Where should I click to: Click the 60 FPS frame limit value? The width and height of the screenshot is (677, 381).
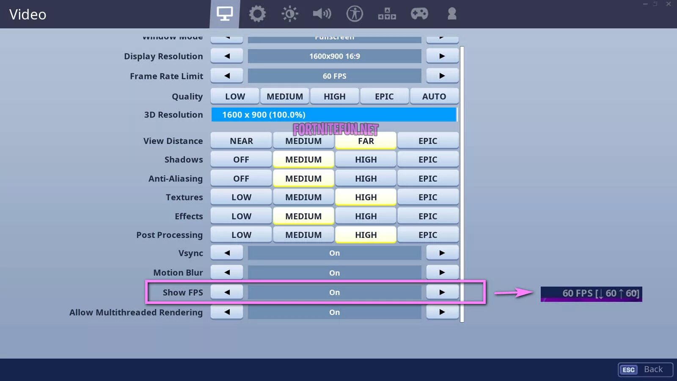coord(334,76)
